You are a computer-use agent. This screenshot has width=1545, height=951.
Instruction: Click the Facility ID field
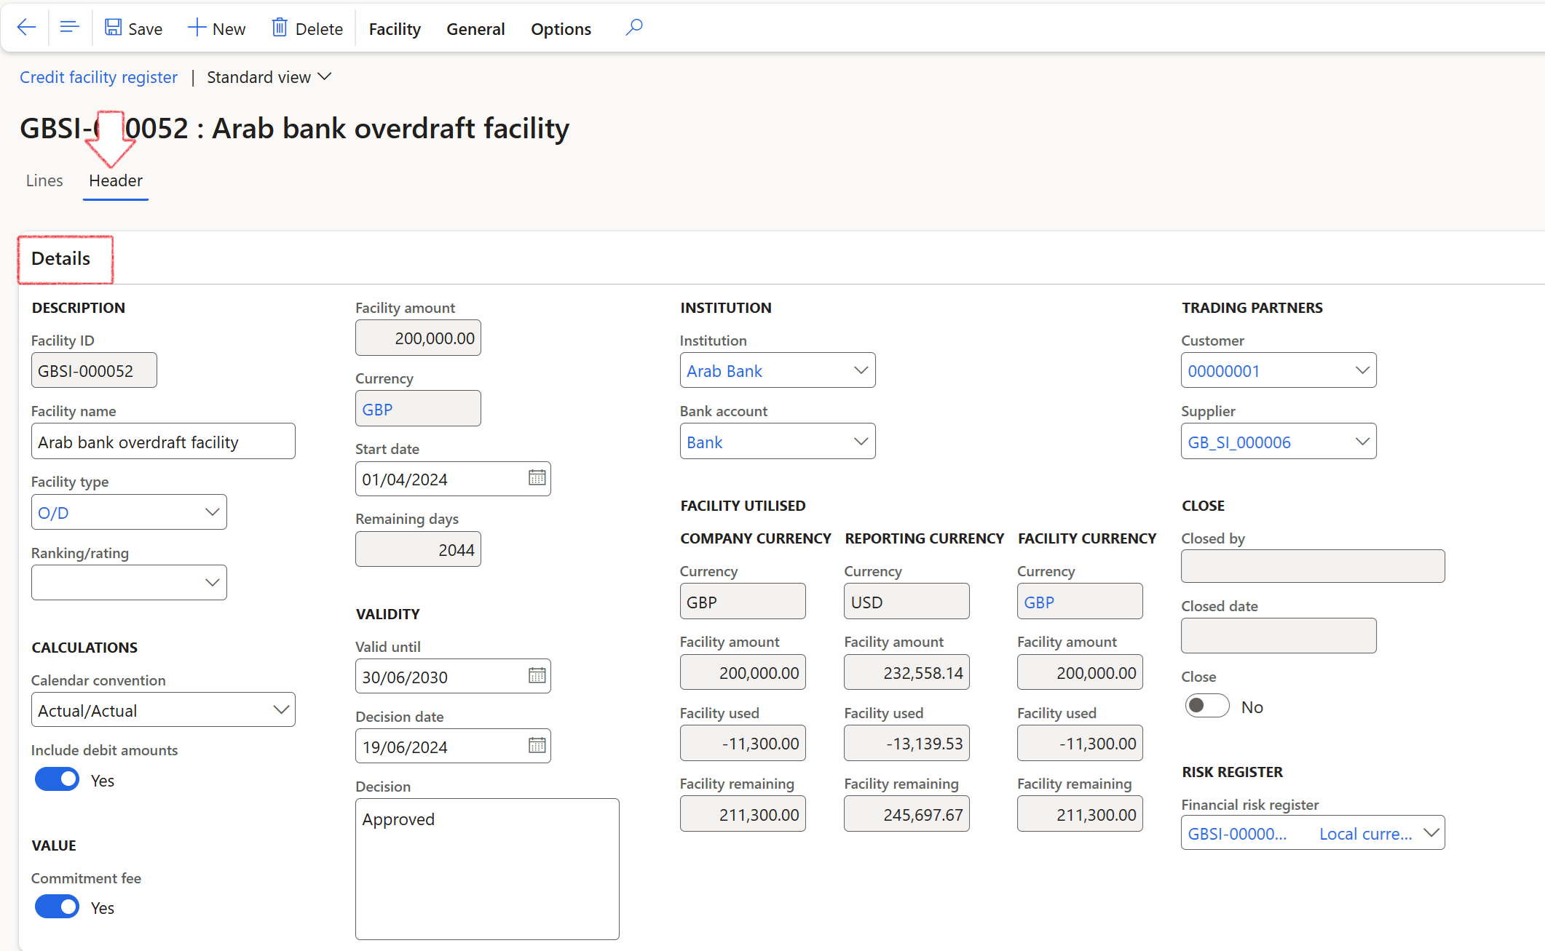94,370
